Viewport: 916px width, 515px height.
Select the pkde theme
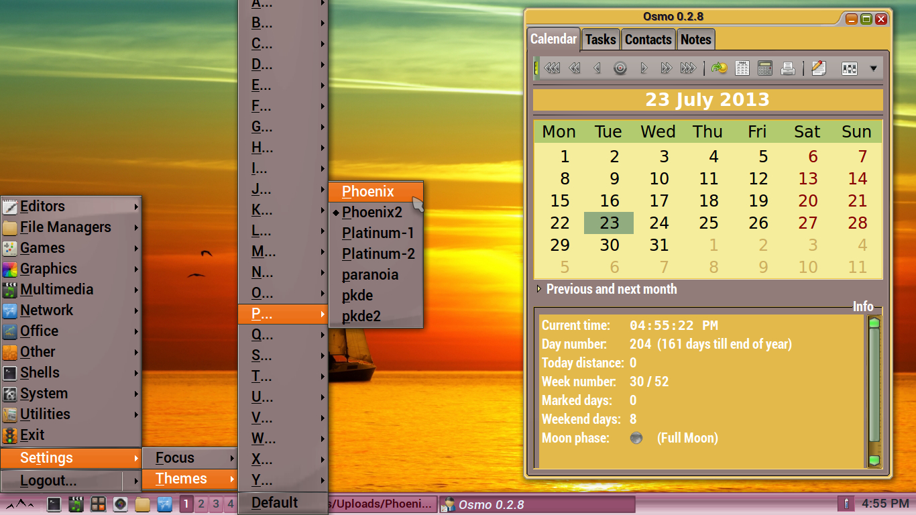tap(376, 296)
